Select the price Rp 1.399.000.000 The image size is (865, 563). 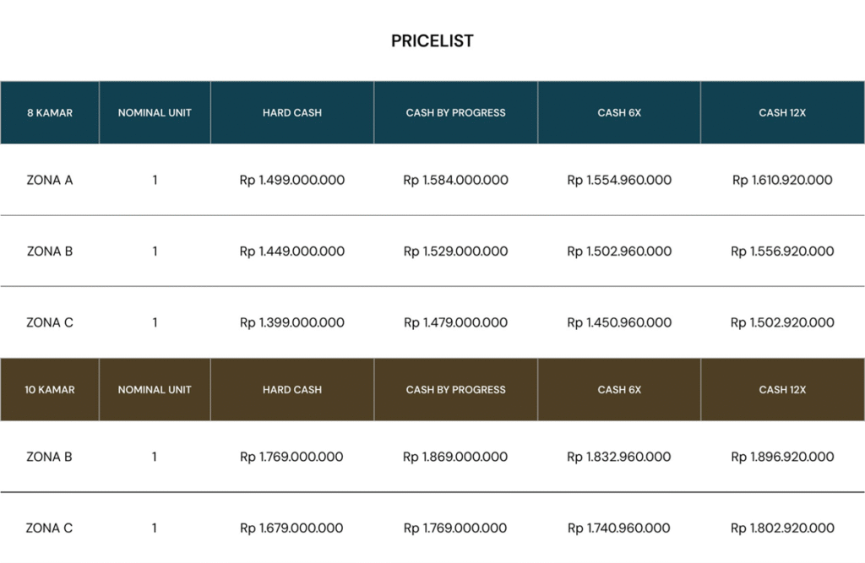coord(291,322)
